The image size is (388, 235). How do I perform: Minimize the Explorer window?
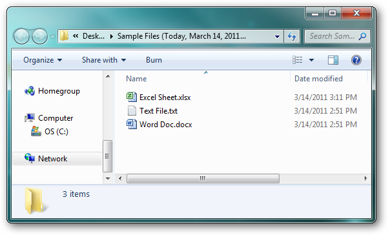click(315, 14)
